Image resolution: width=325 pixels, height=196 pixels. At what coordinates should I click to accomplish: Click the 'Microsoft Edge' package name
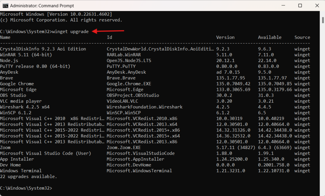coord(18,90)
